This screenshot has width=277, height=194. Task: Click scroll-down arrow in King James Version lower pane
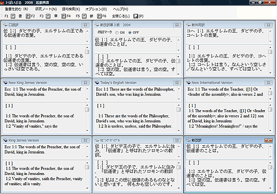coord(87,188)
